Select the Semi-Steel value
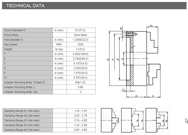This screenshot has width=188, height=135. pos(81,35)
